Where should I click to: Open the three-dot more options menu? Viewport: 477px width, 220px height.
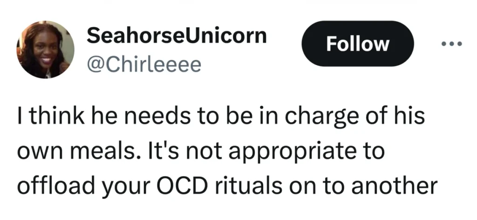click(451, 44)
